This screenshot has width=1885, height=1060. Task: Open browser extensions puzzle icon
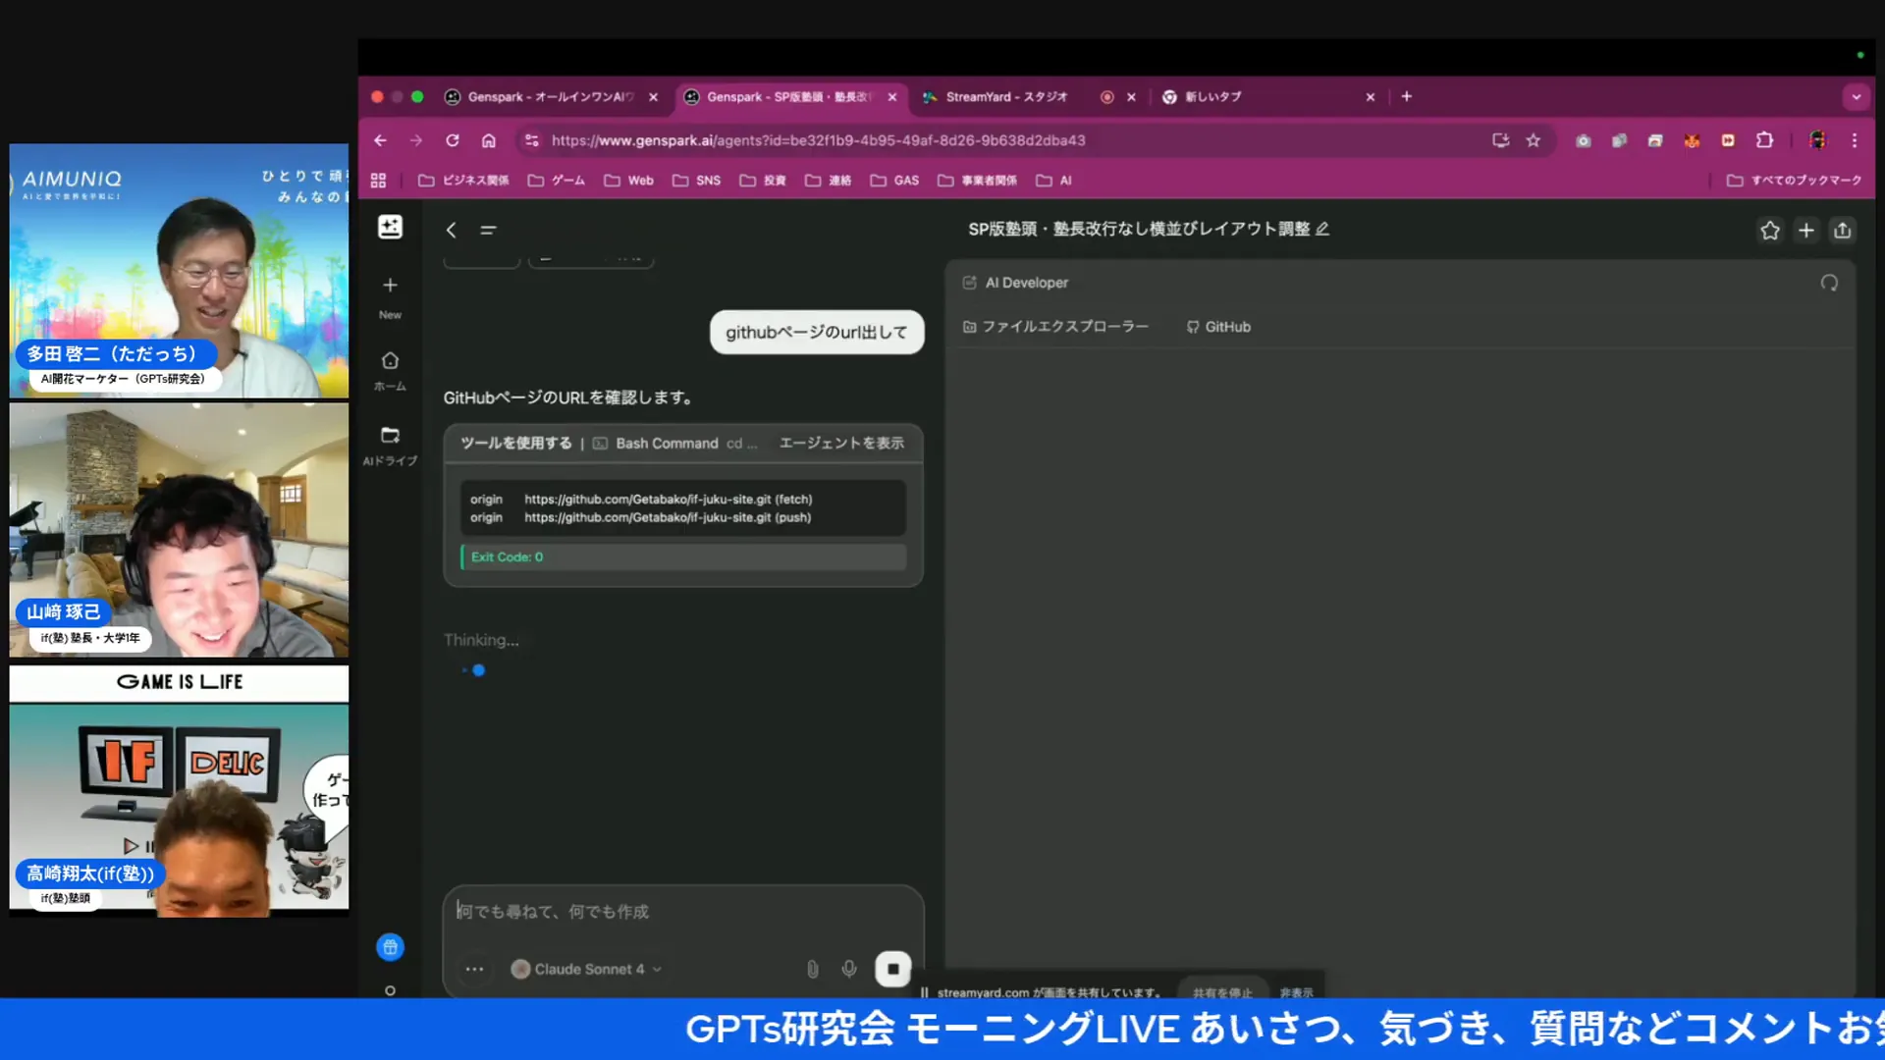(1764, 140)
